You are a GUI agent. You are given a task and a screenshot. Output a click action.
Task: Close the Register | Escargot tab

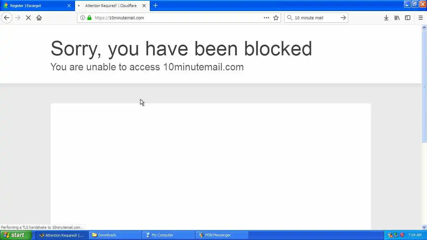[69, 6]
